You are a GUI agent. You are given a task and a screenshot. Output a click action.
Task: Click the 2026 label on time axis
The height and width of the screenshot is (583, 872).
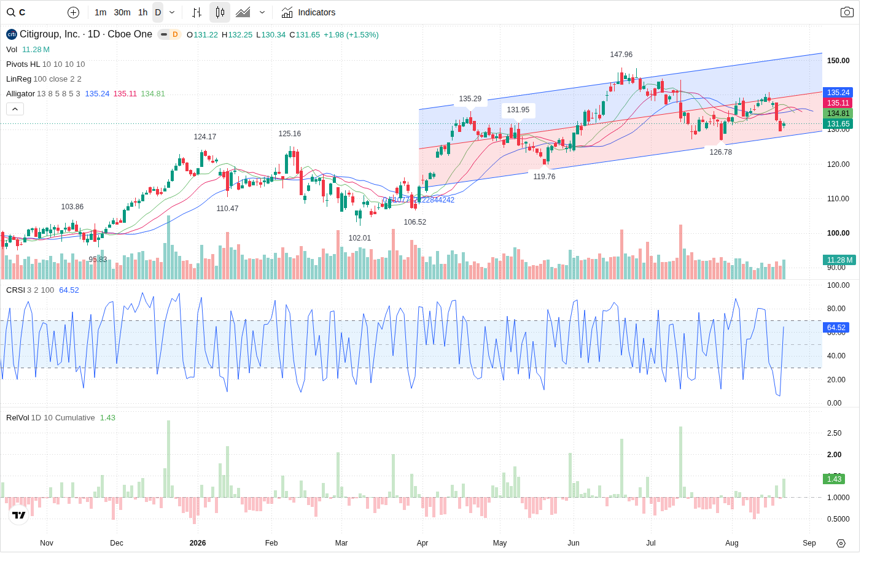198,543
